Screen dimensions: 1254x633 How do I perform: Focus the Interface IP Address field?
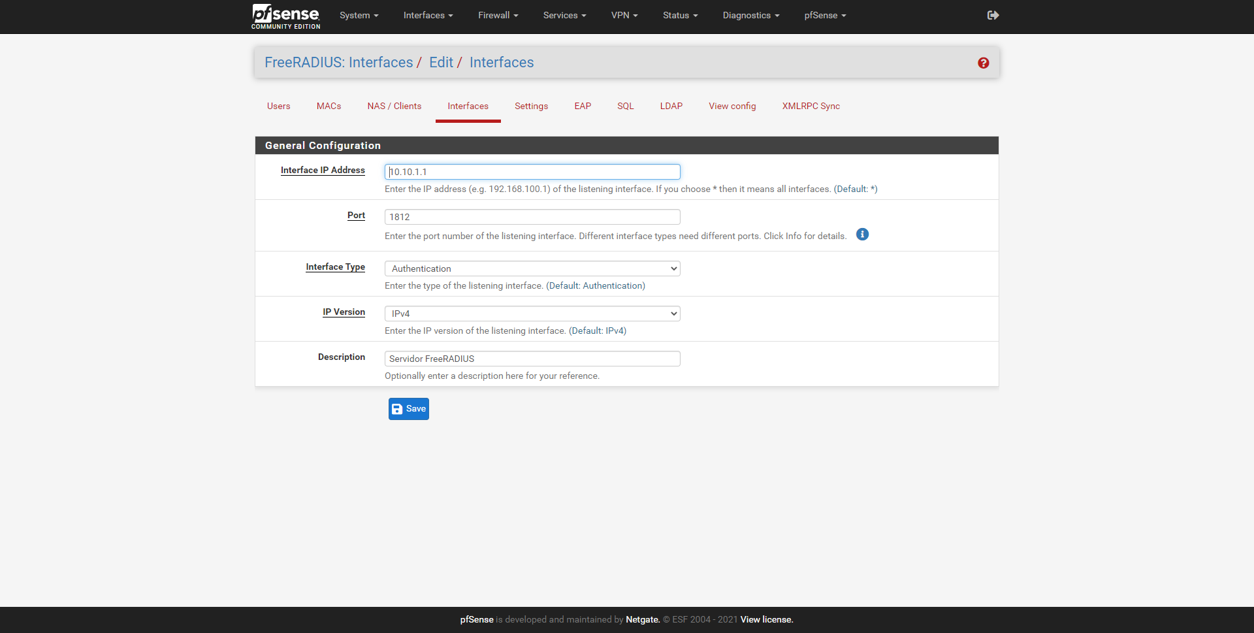pos(532,172)
